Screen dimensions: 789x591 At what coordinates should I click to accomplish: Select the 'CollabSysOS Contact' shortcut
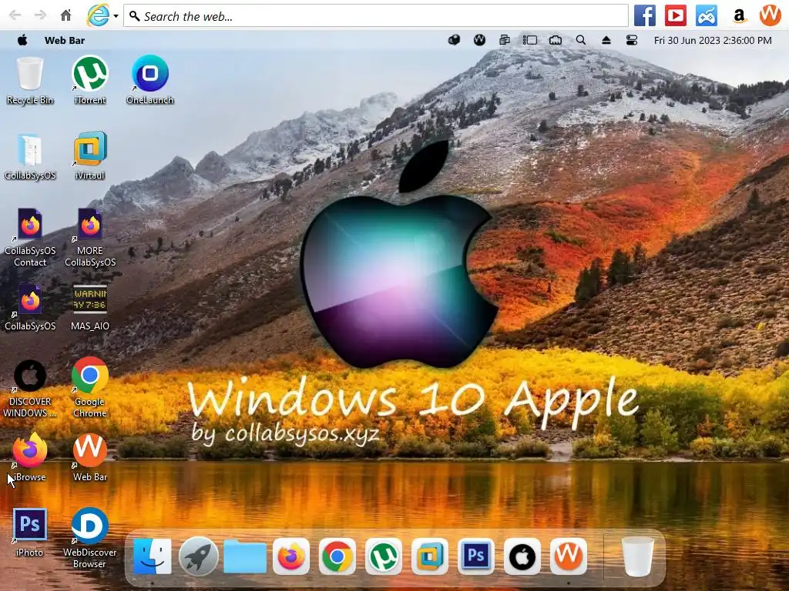(30, 237)
